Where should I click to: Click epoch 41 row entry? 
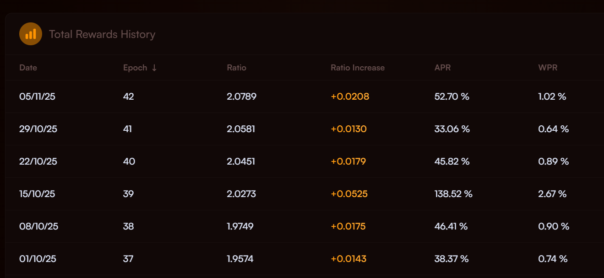(127, 129)
